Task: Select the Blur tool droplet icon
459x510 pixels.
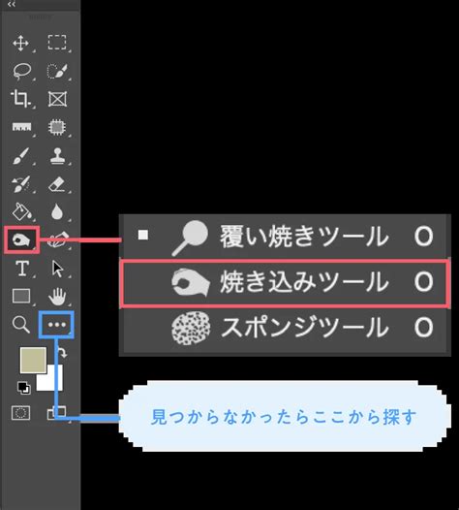Action: click(57, 211)
